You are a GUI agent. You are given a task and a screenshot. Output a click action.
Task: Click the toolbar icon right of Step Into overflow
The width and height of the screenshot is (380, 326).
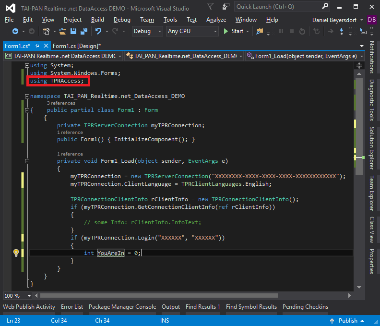[x=363, y=31]
